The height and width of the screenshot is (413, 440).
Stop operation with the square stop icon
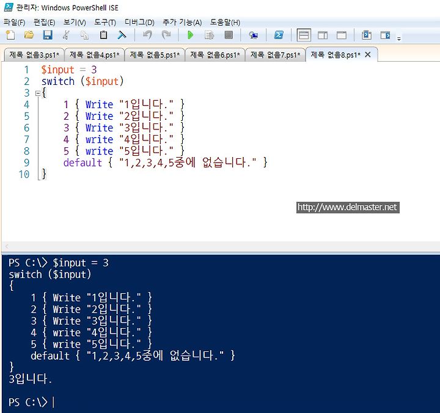pyautogui.click(x=229, y=35)
